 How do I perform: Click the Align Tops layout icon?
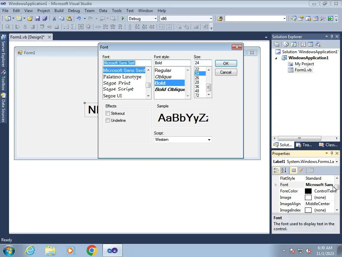pos(42,27)
